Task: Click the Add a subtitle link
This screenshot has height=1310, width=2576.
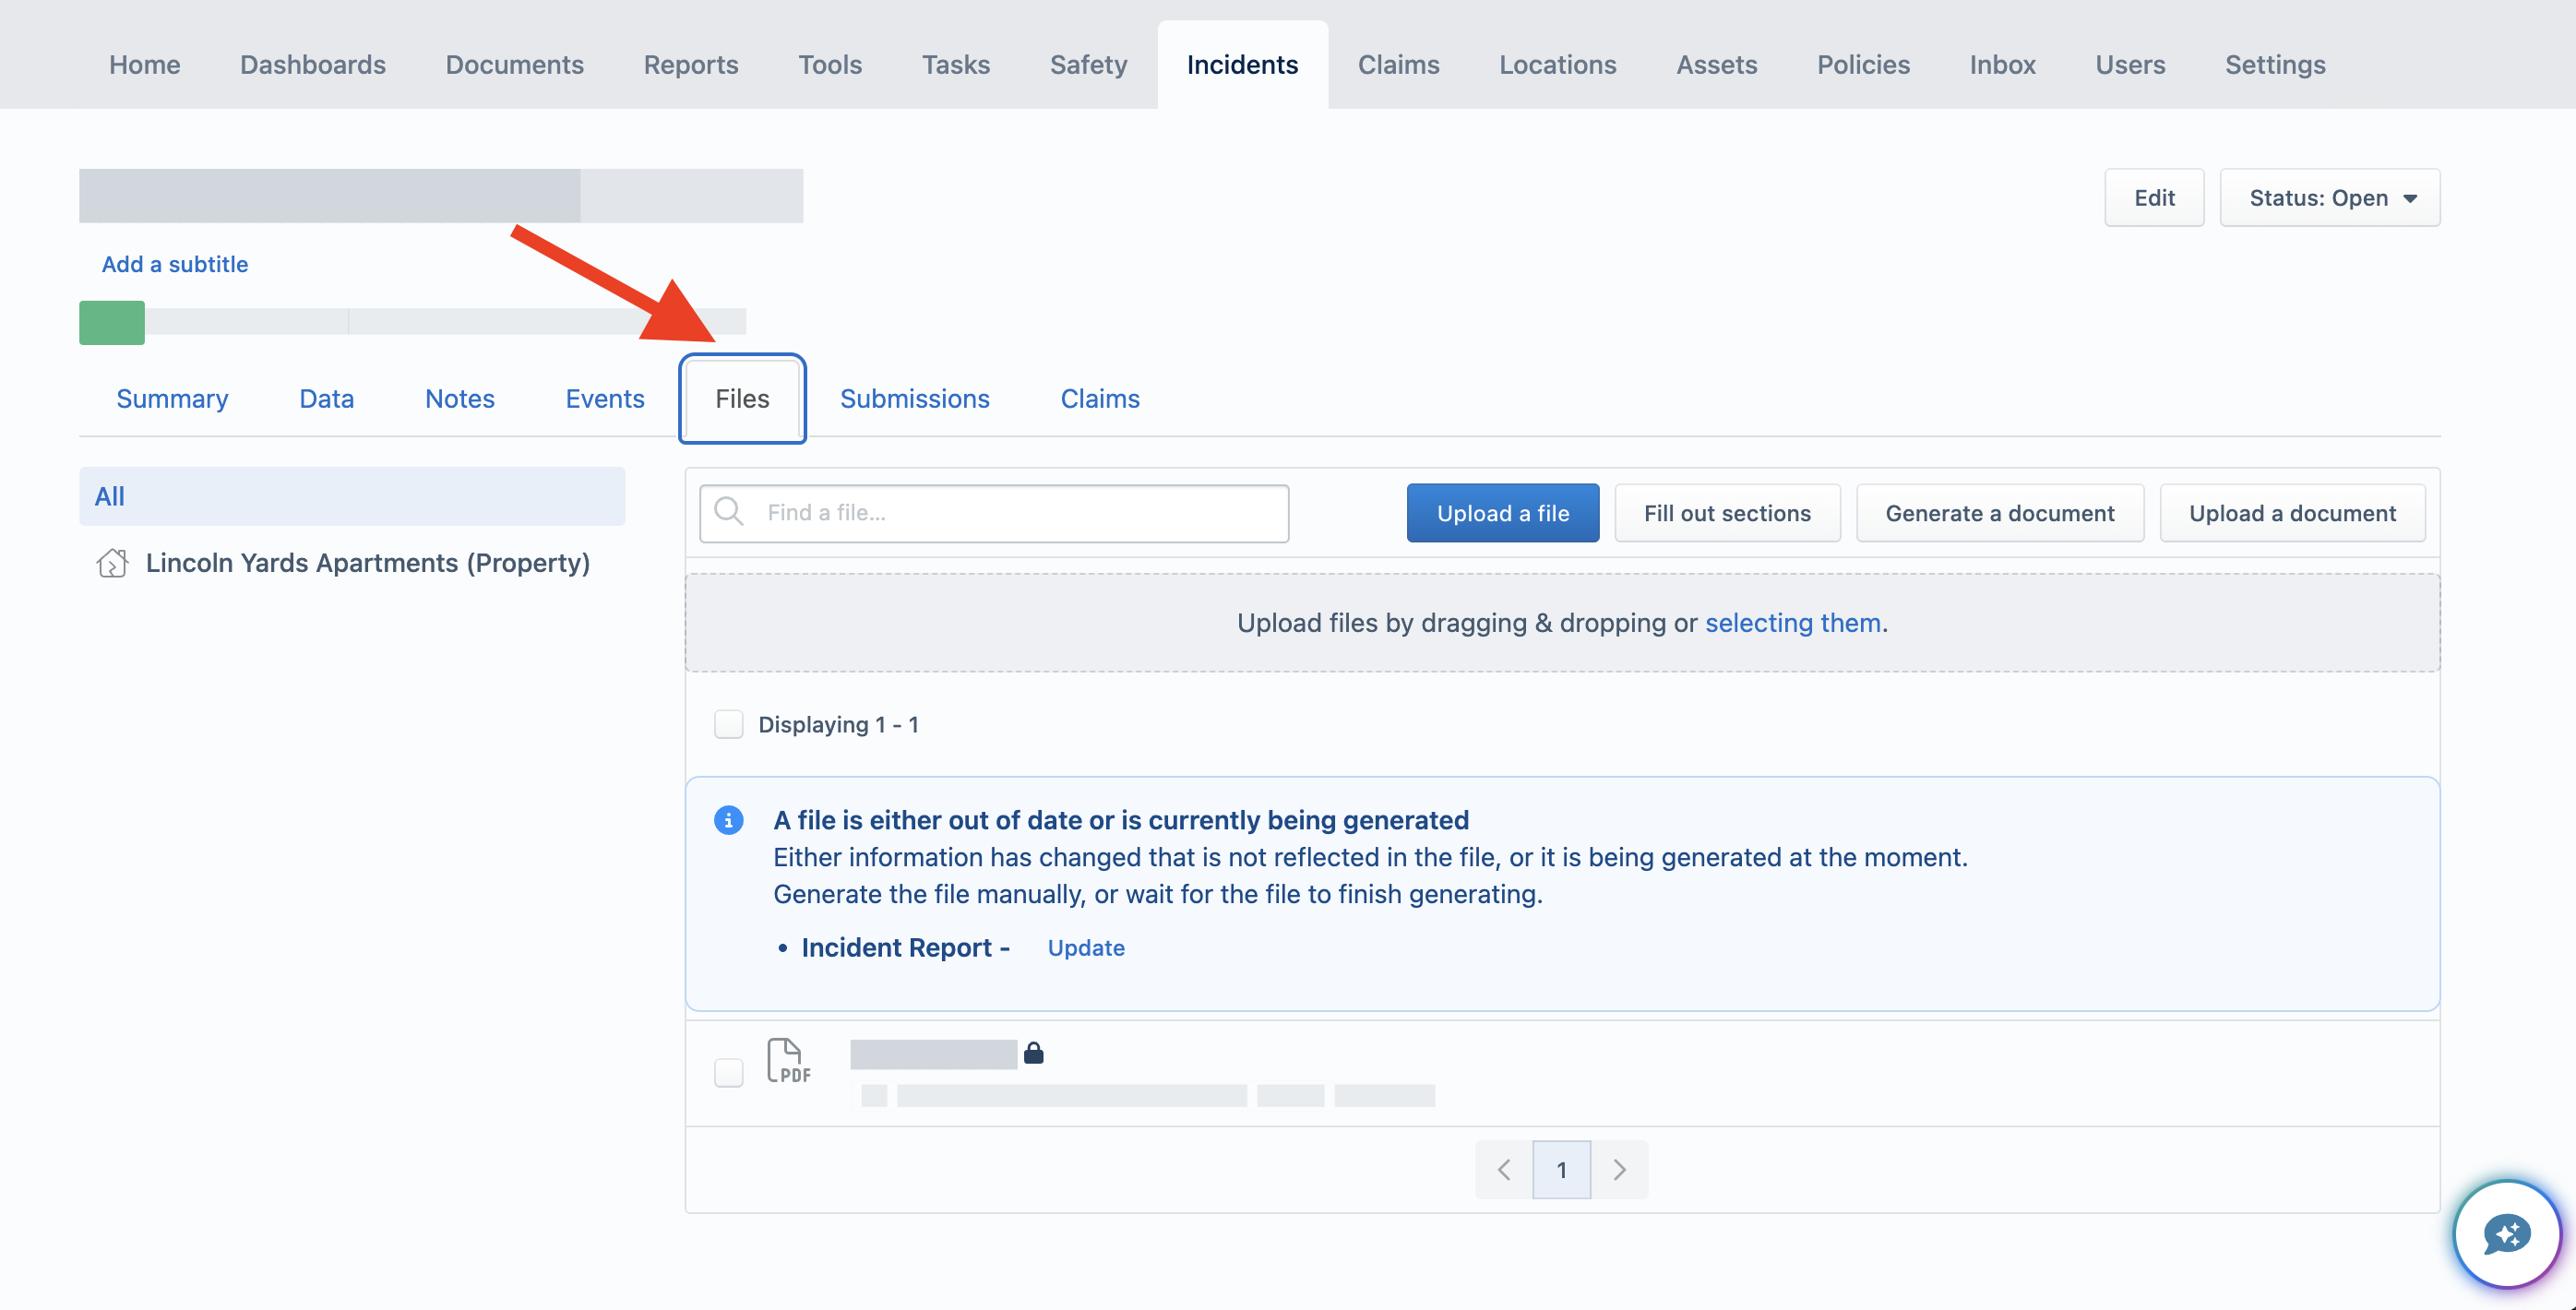Action: click(x=174, y=264)
